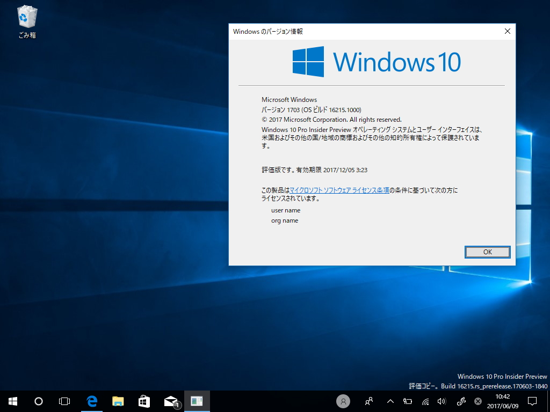Open the Mail app with notification badge
The image size is (550, 412).
coord(170,401)
